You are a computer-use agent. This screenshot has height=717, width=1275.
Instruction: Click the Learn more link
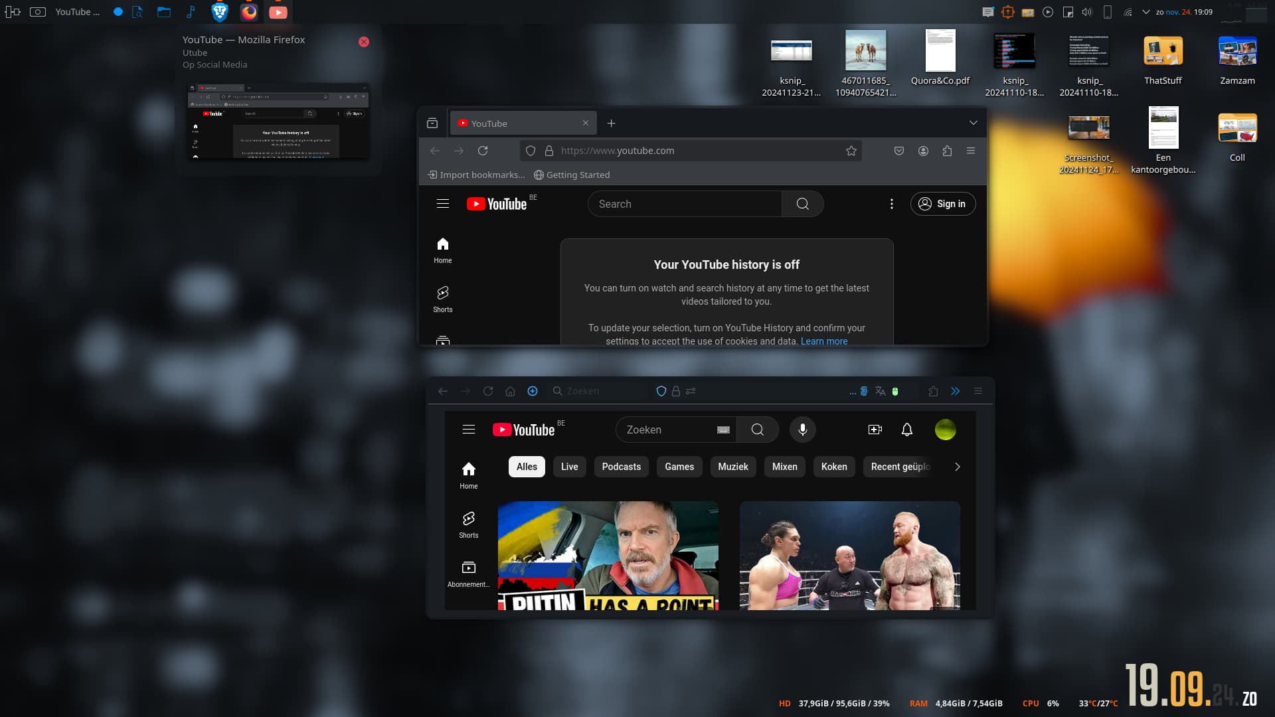[824, 341]
